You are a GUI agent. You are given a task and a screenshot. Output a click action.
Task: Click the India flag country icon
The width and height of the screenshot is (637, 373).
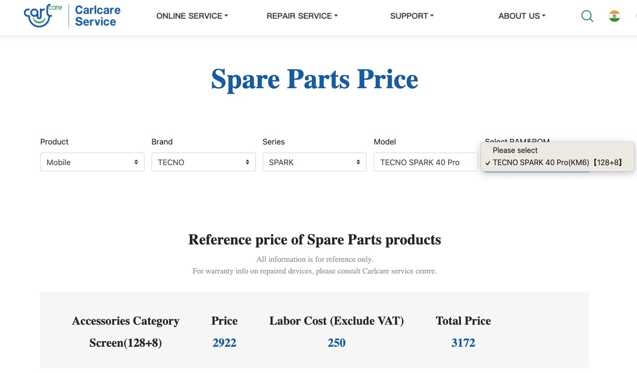pyautogui.click(x=614, y=16)
